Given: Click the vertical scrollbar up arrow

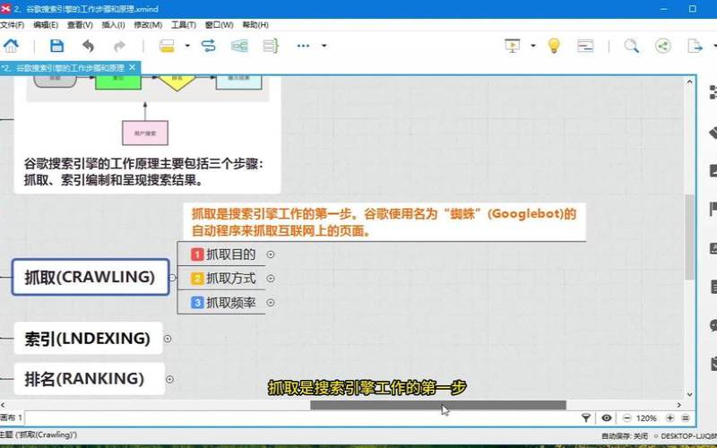Looking at the screenshot, I should tap(689, 82).
